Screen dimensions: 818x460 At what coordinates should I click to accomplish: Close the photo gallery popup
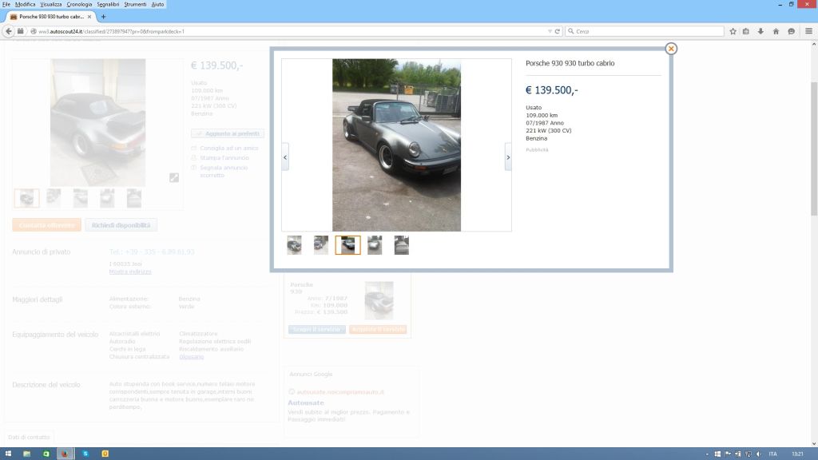(671, 49)
